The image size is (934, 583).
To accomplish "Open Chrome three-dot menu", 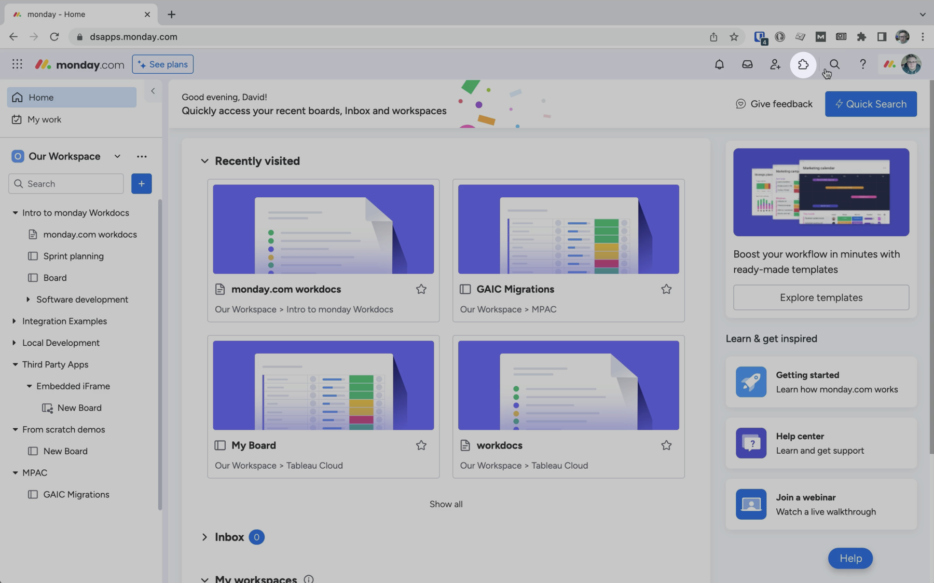I will click(923, 37).
